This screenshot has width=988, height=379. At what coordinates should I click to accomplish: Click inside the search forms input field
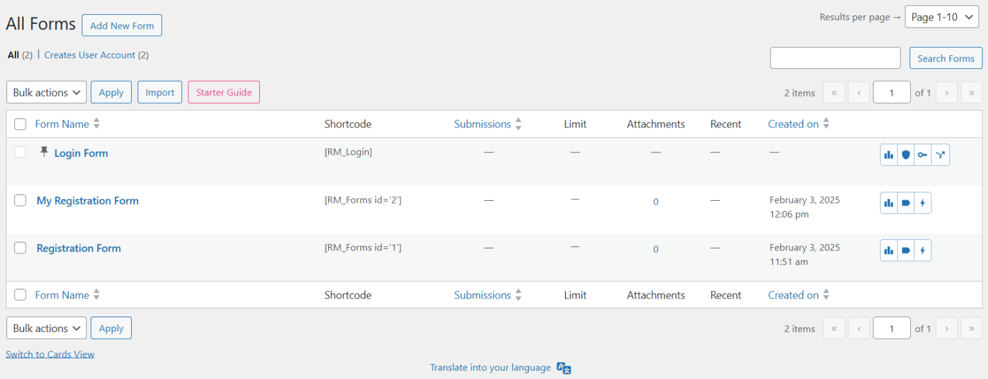coord(834,57)
